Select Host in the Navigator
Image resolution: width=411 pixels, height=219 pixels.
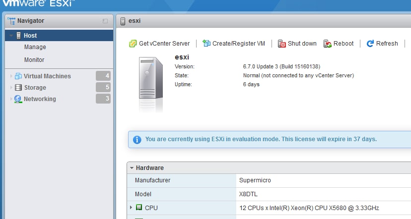click(x=59, y=36)
